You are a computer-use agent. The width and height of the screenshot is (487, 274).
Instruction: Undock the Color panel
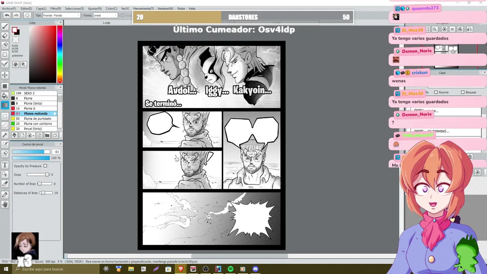[56, 23]
